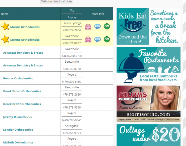Click the pink mama's pick icon for Fayetteville
The image size is (186, 146).
pyautogui.click(x=88, y=40)
